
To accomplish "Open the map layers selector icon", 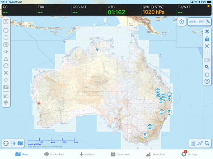I will [x=20, y=143].
